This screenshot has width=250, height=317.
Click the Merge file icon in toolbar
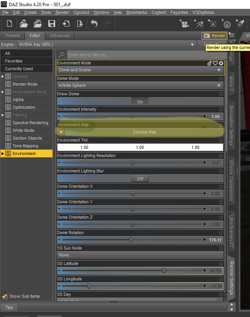point(38,24)
